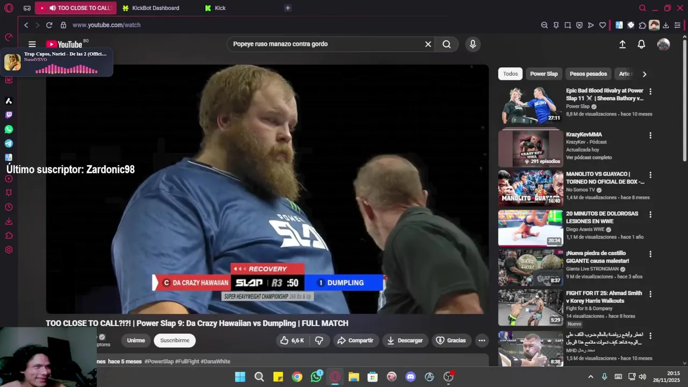Open Telegram in Opera sidebar
The height and width of the screenshot is (387, 688).
9,144
